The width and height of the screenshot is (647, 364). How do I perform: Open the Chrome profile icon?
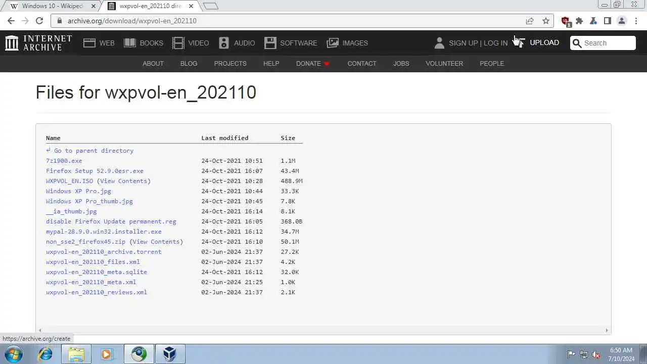click(x=622, y=21)
